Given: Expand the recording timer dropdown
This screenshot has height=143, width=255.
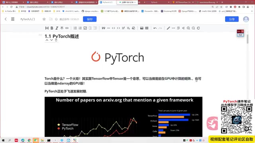Looking at the screenshot, I should pos(135,2).
